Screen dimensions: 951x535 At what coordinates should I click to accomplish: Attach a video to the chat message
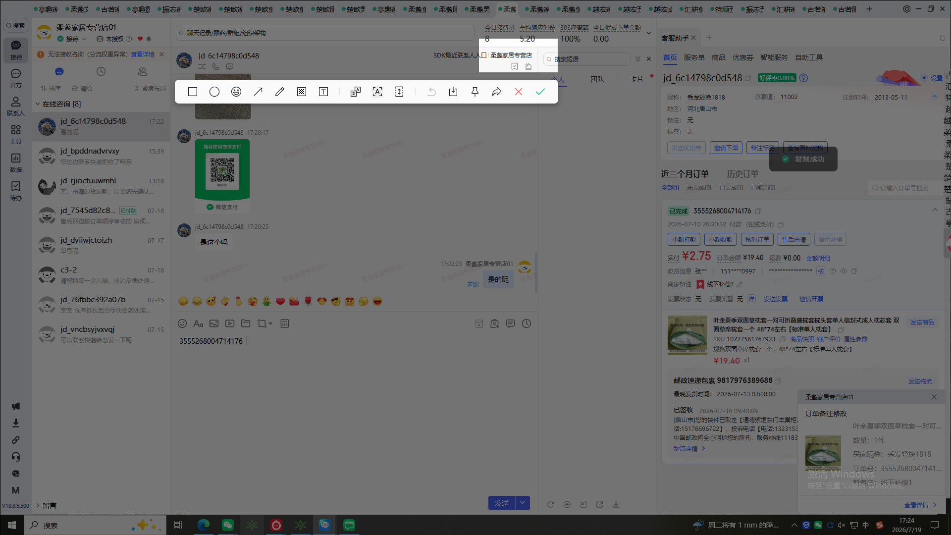(x=230, y=323)
